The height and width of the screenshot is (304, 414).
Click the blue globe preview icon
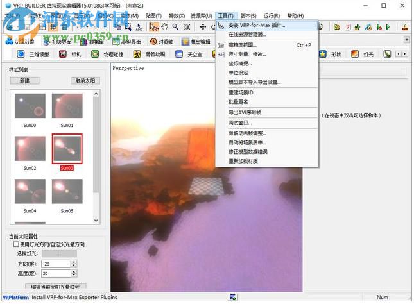pos(368,27)
